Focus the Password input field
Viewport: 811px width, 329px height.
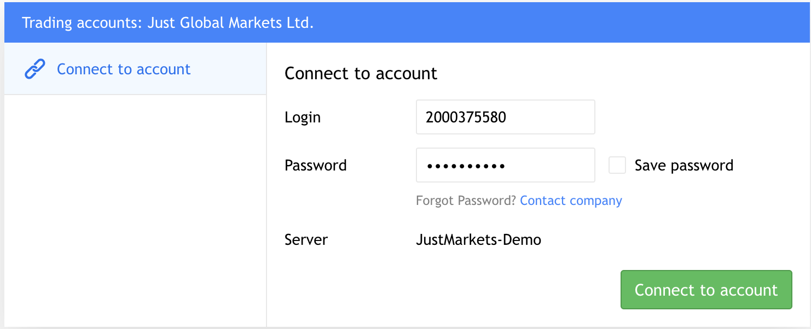505,165
